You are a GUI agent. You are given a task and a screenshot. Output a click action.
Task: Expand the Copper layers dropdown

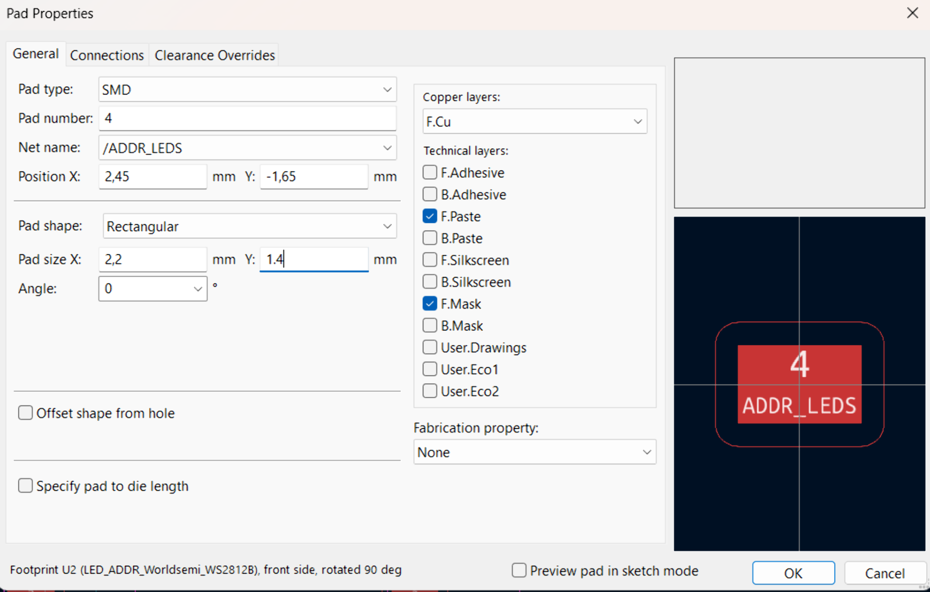tap(637, 122)
